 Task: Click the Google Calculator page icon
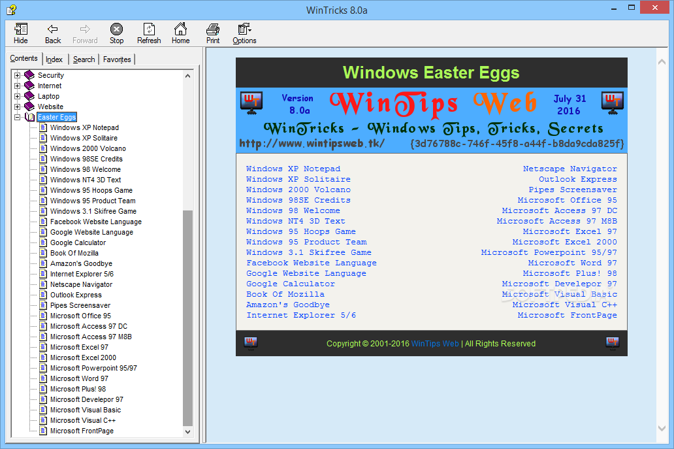pos(43,242)
